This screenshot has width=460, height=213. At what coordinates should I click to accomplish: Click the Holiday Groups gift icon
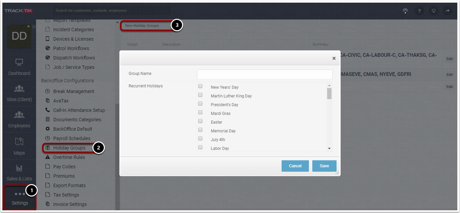click(48, 148)
